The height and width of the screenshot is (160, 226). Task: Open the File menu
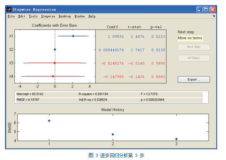(11, 16)
